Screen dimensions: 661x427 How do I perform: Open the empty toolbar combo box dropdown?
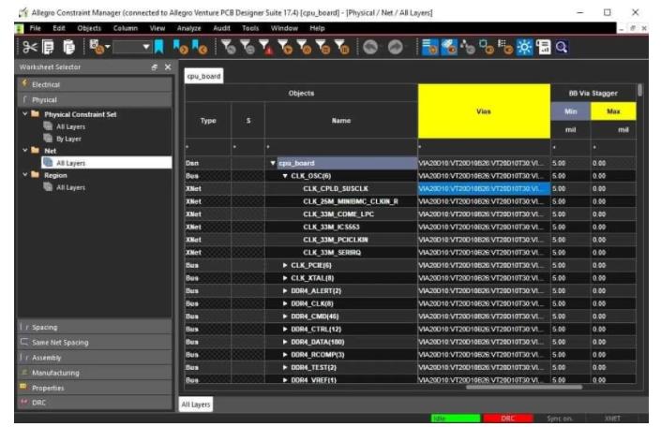pos(144,47)
